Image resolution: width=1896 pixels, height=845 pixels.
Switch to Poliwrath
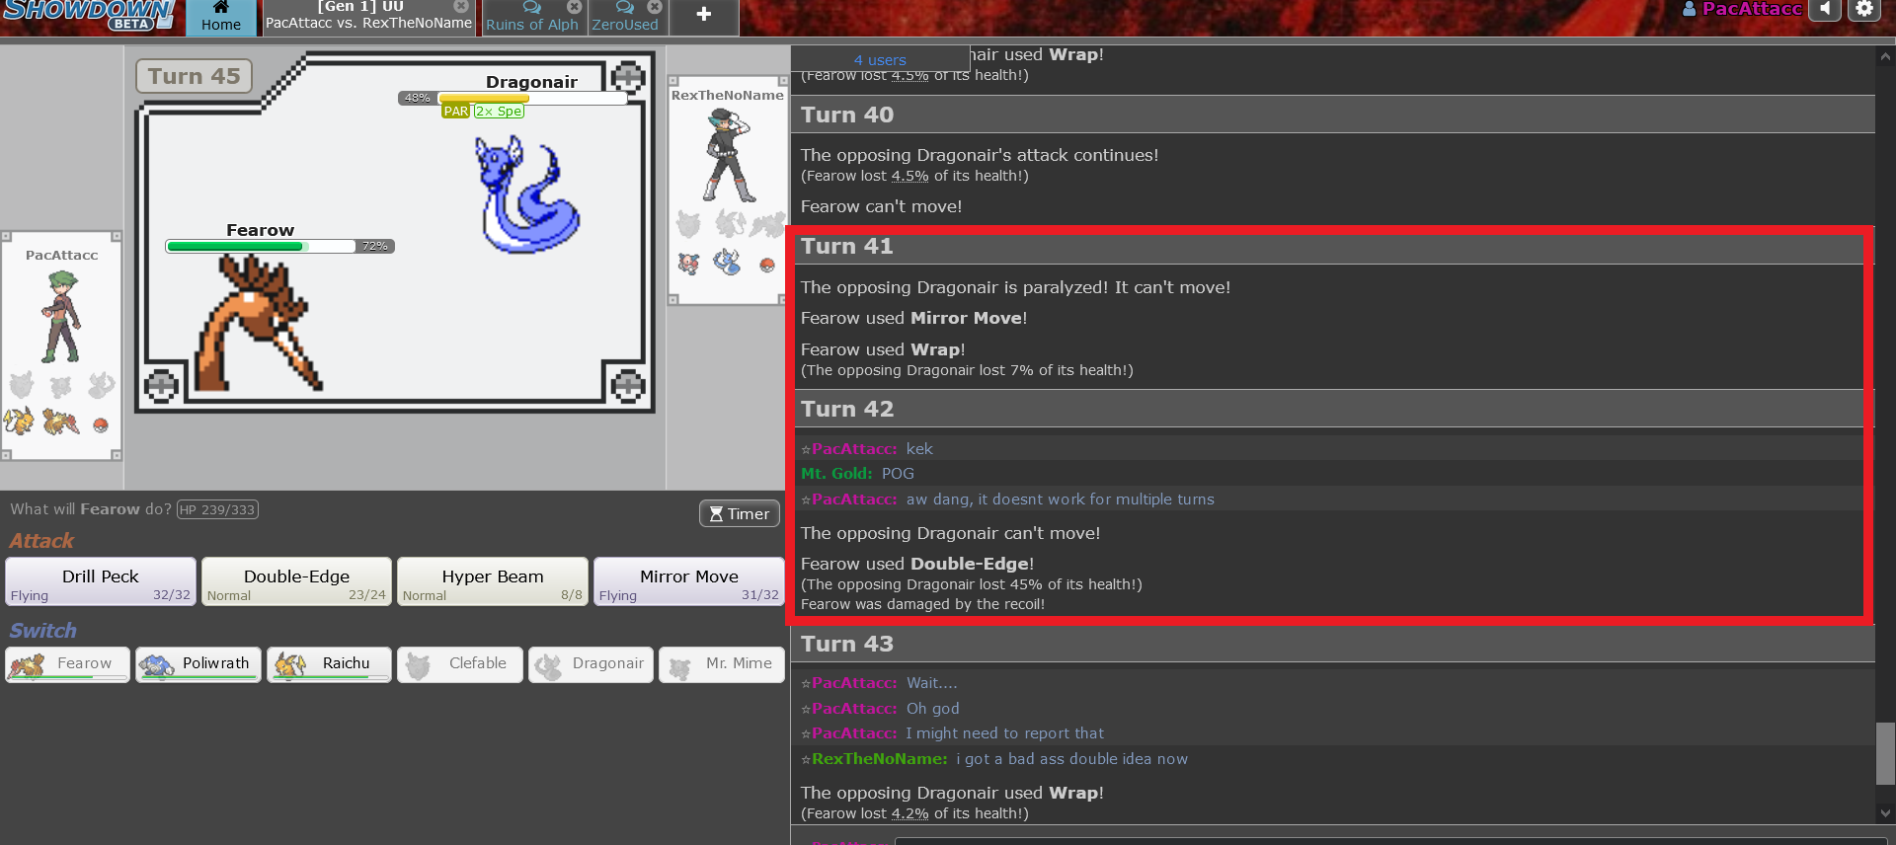coord(198,664)
